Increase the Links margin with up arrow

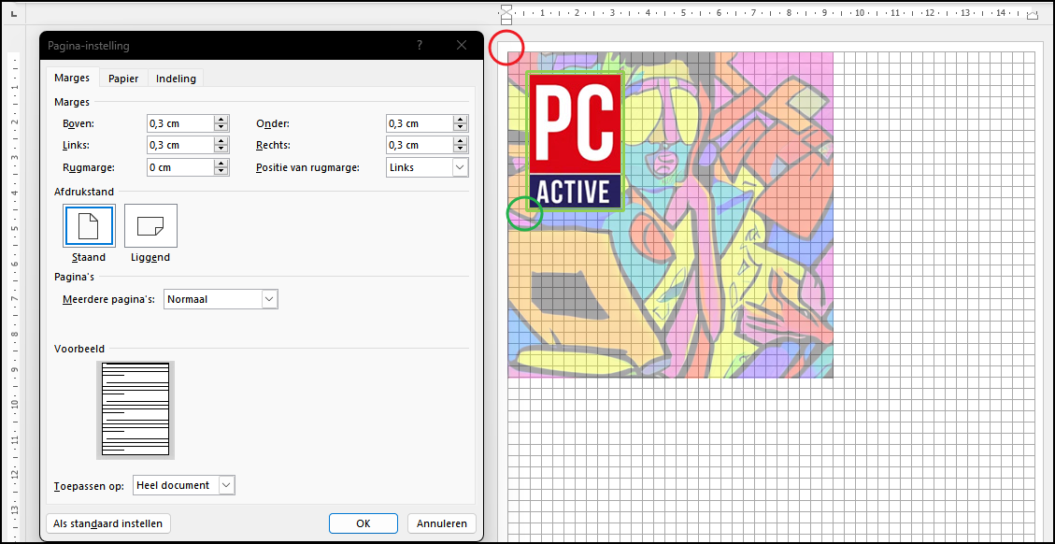click(221, 141)
